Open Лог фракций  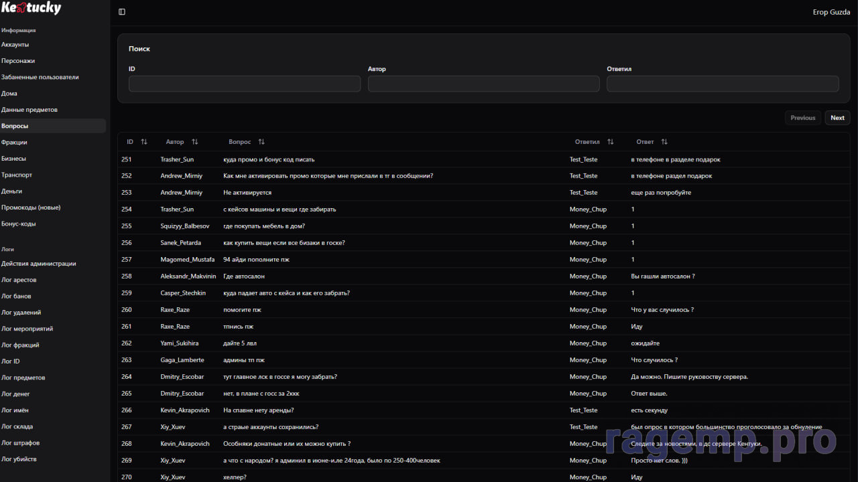point(20,345)
